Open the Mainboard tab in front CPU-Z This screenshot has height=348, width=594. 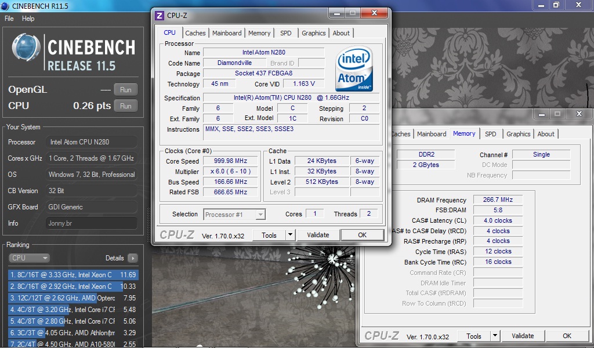click(227, 33)
